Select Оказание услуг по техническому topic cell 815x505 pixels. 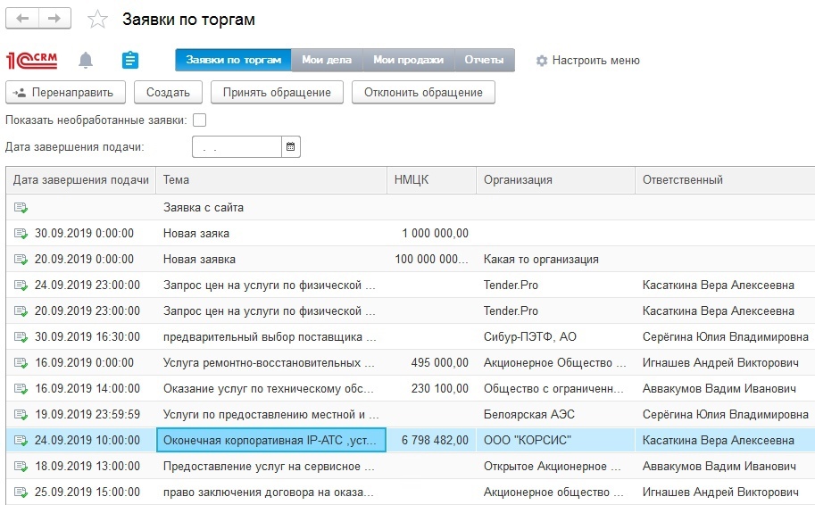(271, 389)
